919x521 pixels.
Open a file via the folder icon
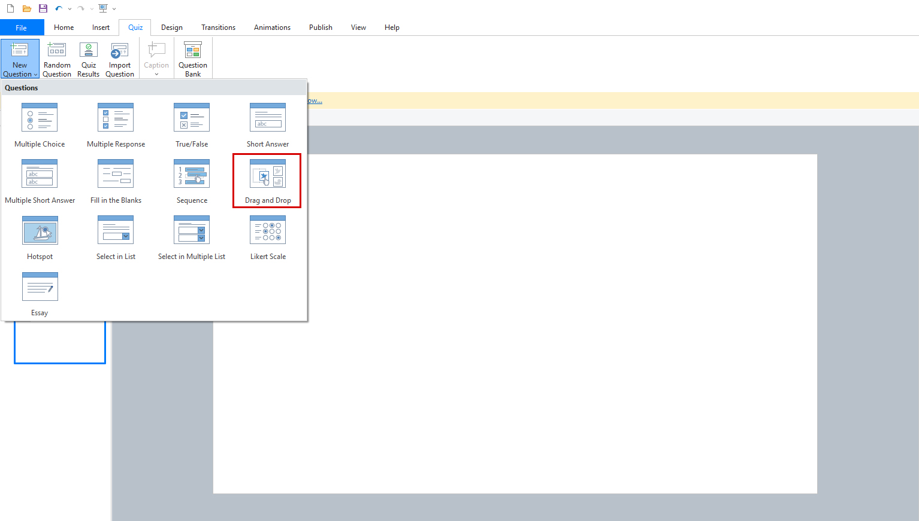coord(26,8)
